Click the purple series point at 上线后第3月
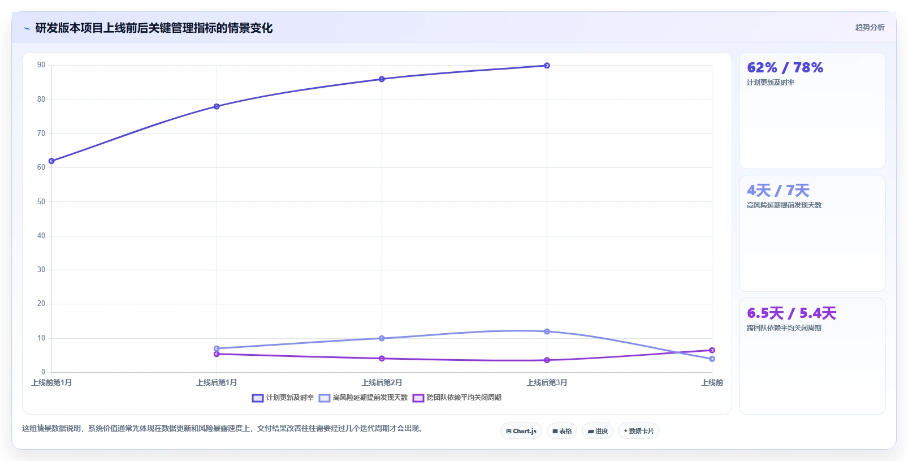This screenshot has height=461, width=908. (547, 360)
